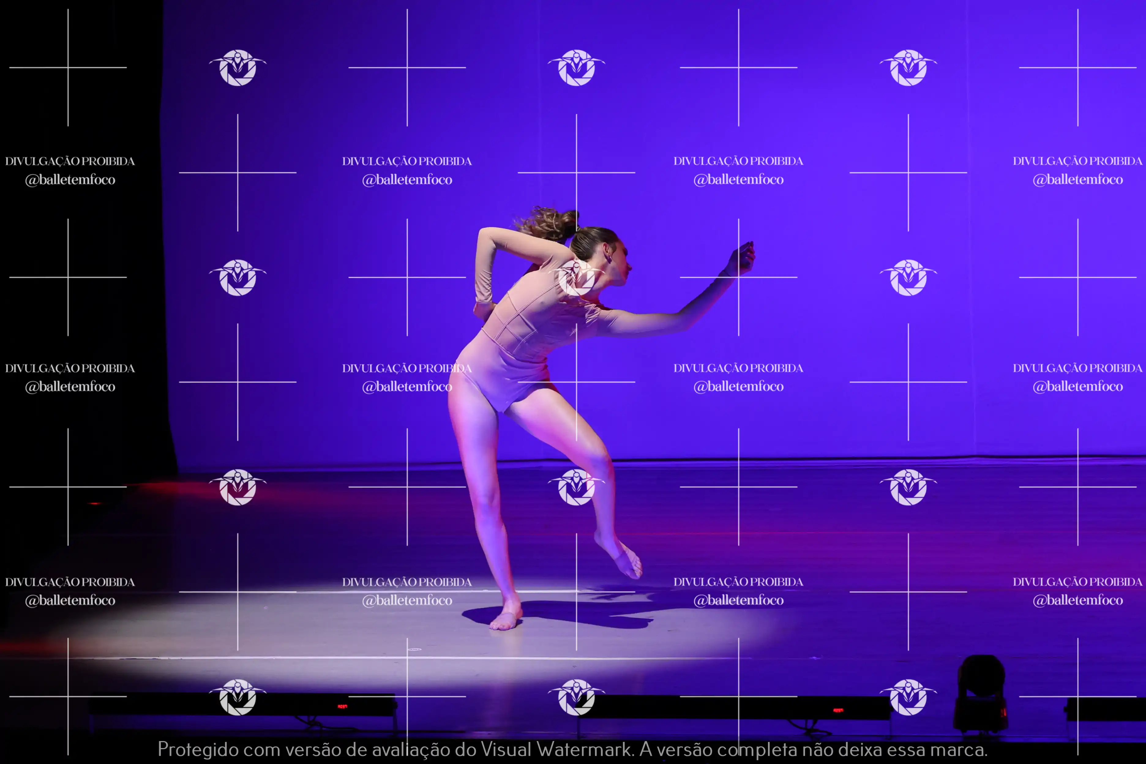Click the watermark logo beside the stage light fixture
This screenshot has width=1146, height=764.
click(x=908, y=697)
